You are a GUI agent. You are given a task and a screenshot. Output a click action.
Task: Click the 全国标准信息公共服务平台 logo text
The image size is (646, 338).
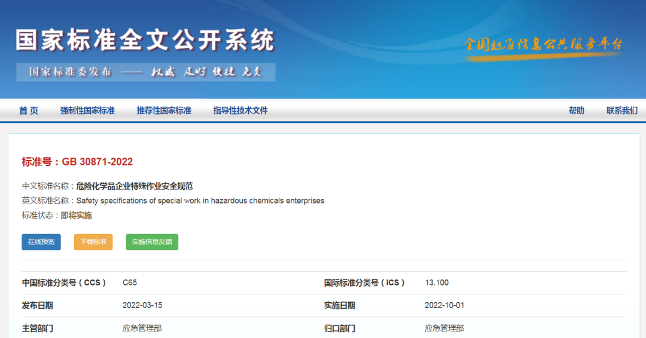tap(543, 45)
